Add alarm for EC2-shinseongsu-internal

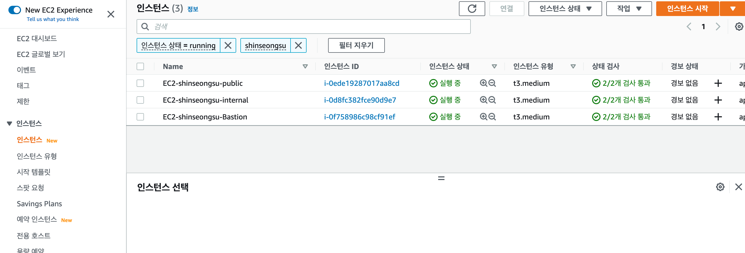pyautogui.click(x=718, y=100)
